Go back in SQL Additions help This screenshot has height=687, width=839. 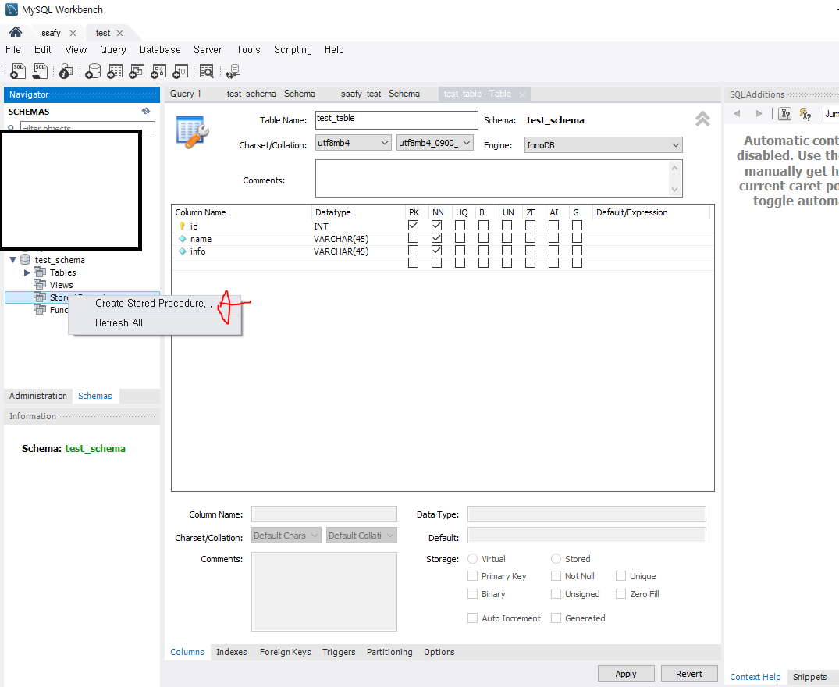pyautogui.click(x=737, y=113)
